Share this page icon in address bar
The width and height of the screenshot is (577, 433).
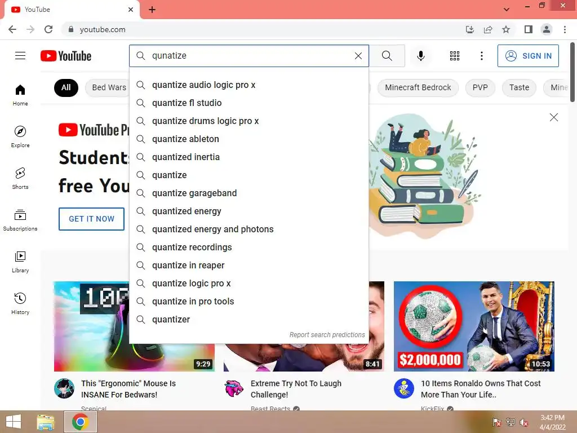click(488, 29)
